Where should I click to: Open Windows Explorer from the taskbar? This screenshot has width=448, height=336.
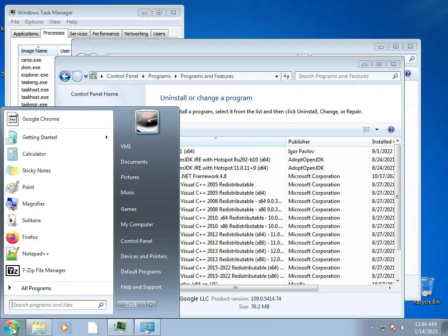pyautogui.click(x=39, y=327)
